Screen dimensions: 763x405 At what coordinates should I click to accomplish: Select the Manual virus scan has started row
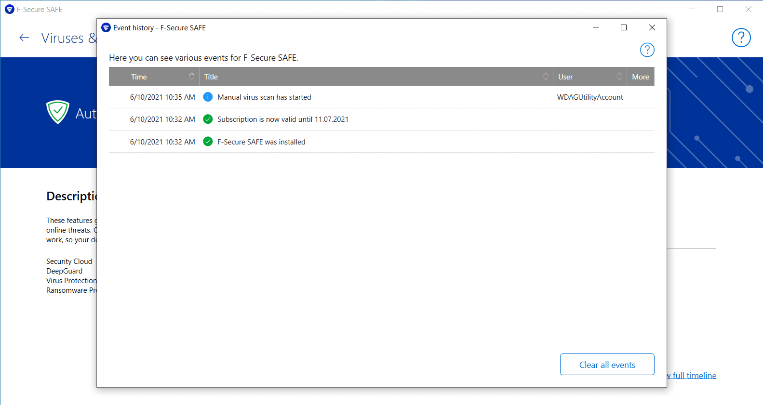[264, 97]
